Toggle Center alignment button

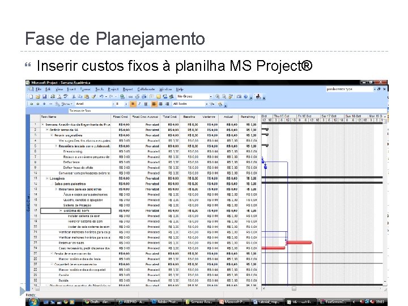click(x=160, y=104)
